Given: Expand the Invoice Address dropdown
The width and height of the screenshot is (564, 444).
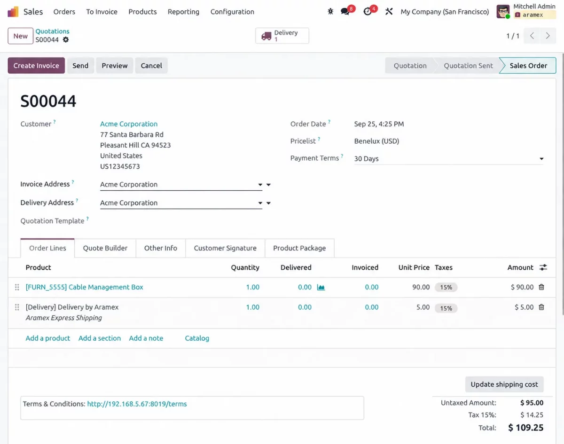Looking at the screenshot, I should (x=260, y=185).
